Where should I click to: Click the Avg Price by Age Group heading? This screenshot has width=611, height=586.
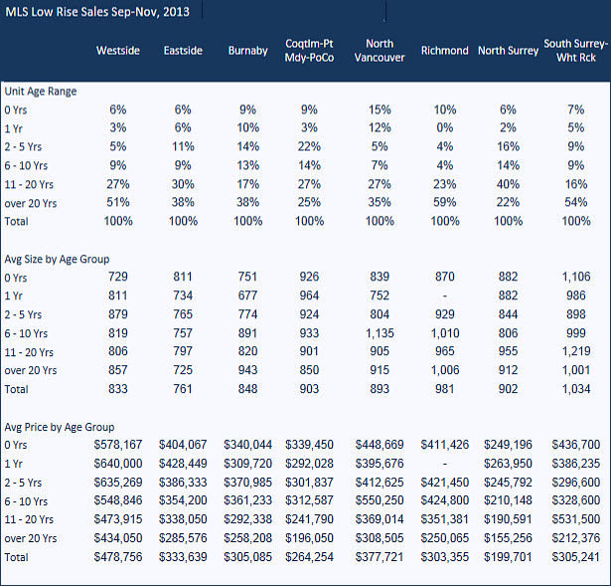pos(60,427)
